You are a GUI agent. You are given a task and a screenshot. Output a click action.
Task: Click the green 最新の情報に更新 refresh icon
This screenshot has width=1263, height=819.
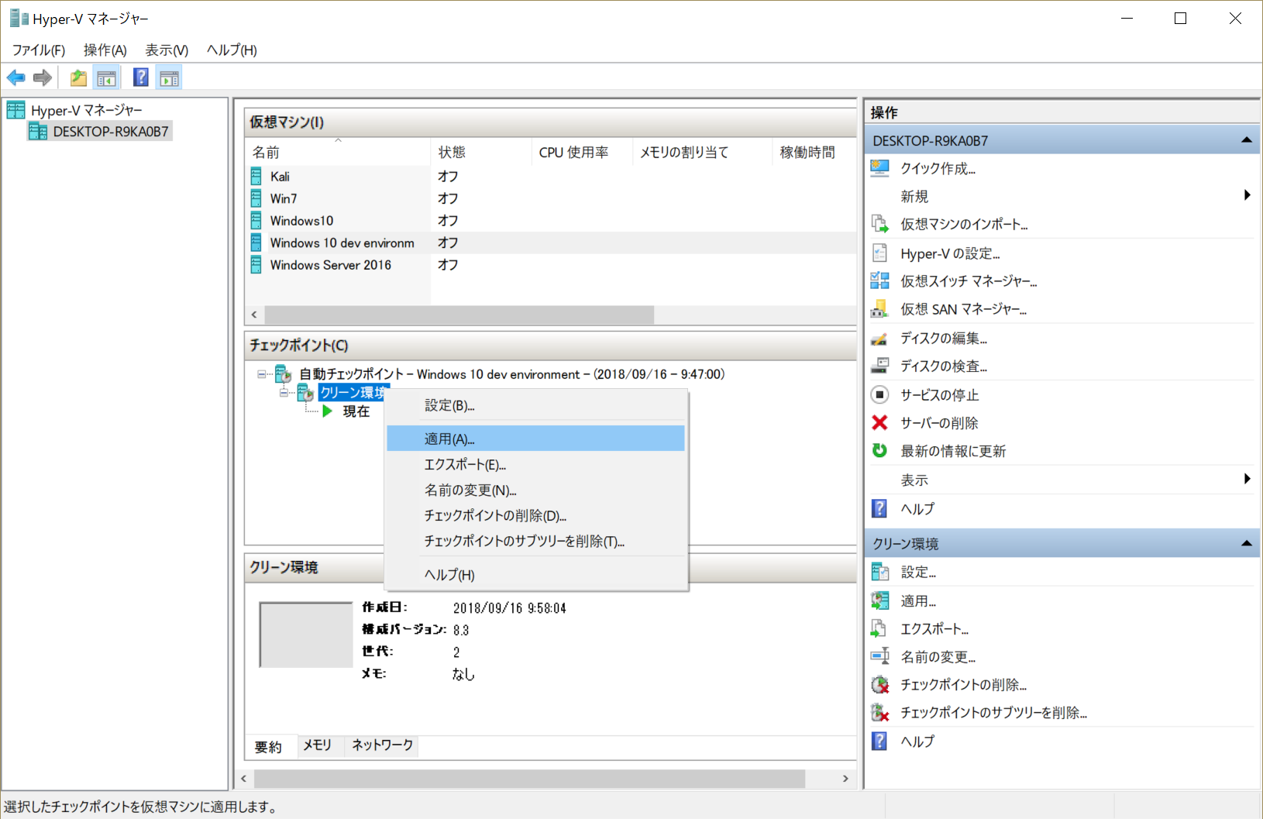879,450
